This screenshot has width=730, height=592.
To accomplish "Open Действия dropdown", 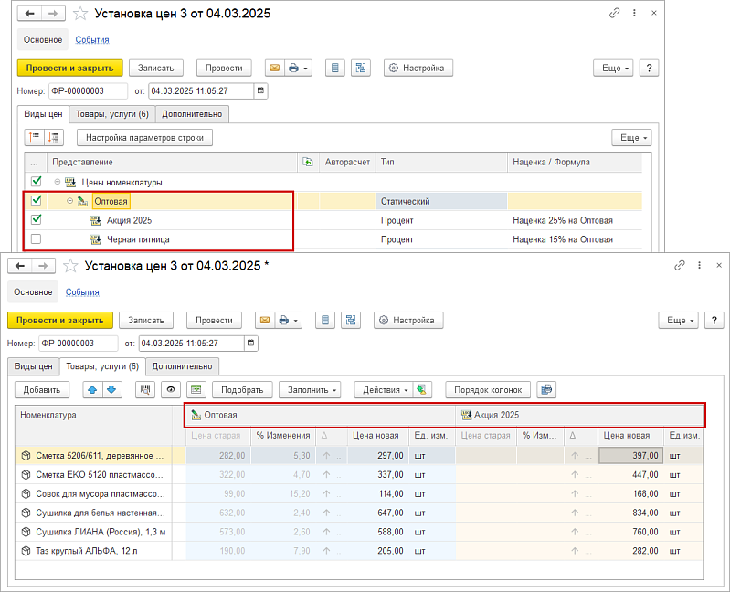I will [384, 389].
